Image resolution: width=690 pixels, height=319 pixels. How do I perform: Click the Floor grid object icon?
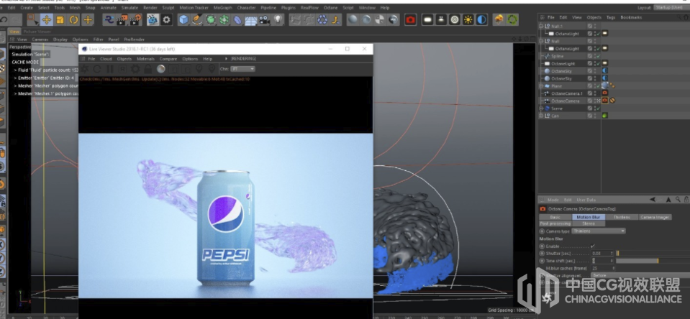[x=251, y=20]
